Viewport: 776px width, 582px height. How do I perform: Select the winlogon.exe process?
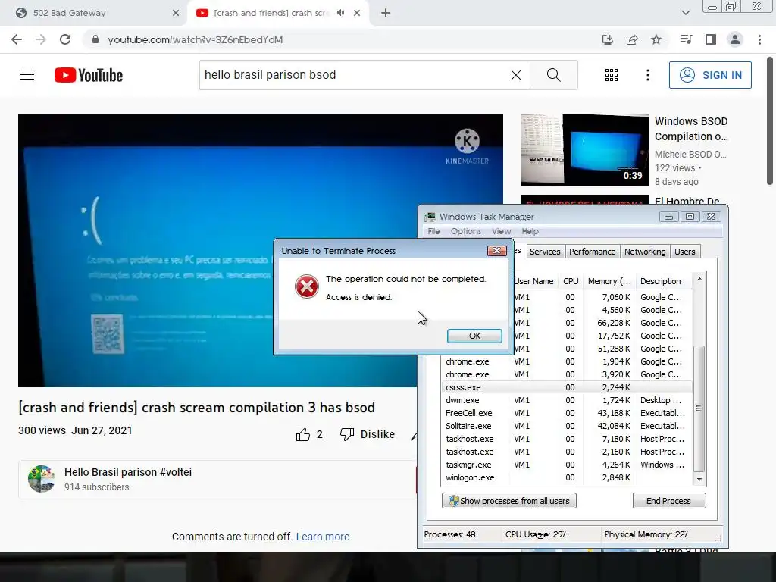pyautogui.click(x=566, y=477)
